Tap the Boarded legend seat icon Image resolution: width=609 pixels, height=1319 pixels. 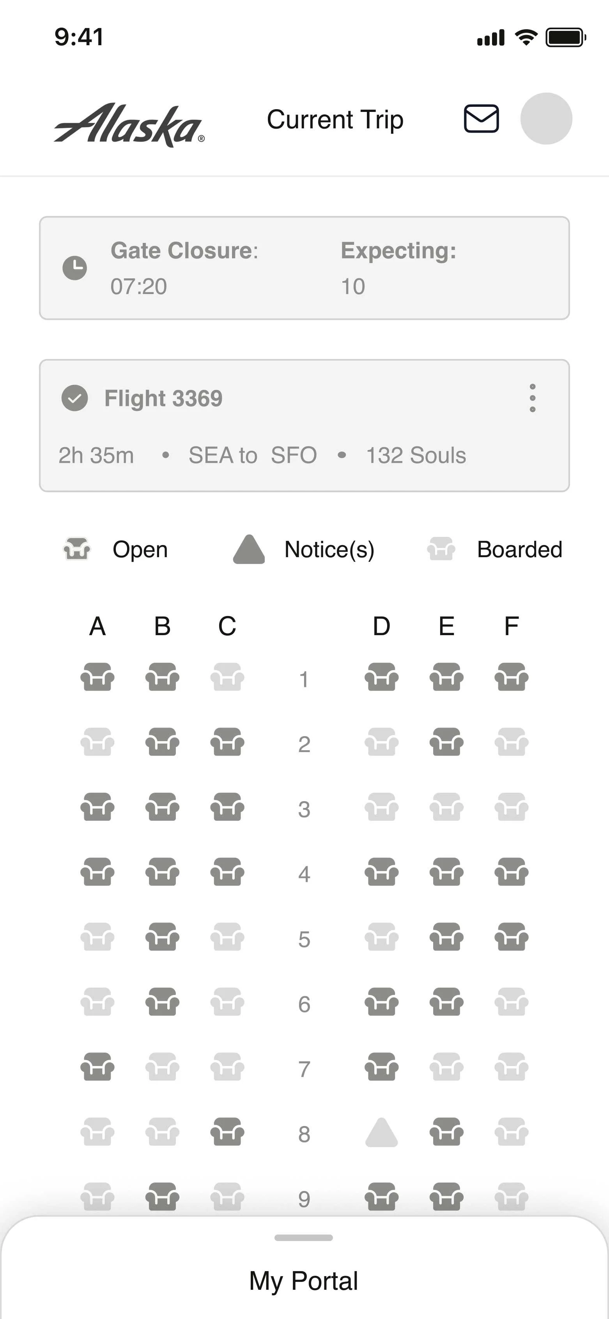tap(441, 549)
